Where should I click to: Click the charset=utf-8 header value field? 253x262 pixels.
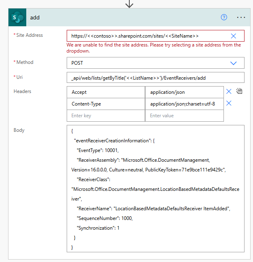184,104
